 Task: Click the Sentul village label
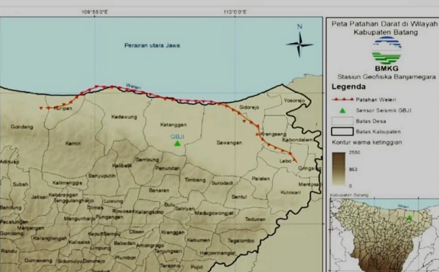(x=239, y=197)
